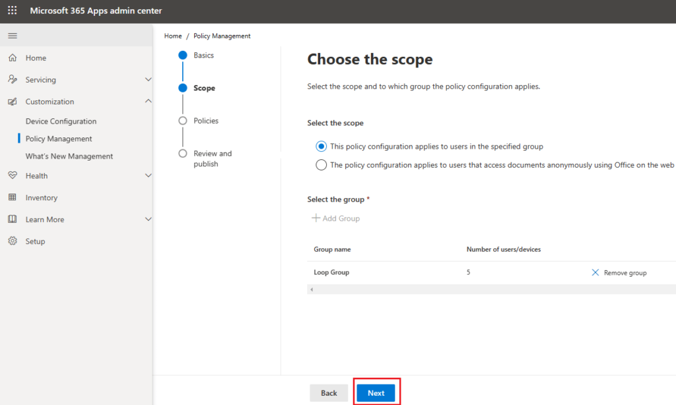This screenshot has height=405, width=676.
Task: Click the Microsoft 365 Apps admin center title
Action: click(96, 11)
